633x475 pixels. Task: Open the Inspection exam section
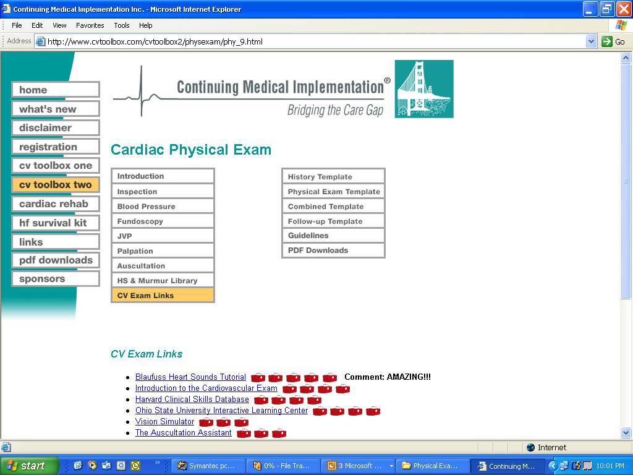click(163, 192)
